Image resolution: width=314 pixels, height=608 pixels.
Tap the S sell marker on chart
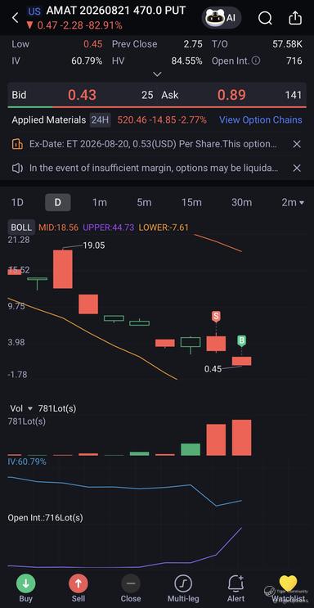[216, 317]
